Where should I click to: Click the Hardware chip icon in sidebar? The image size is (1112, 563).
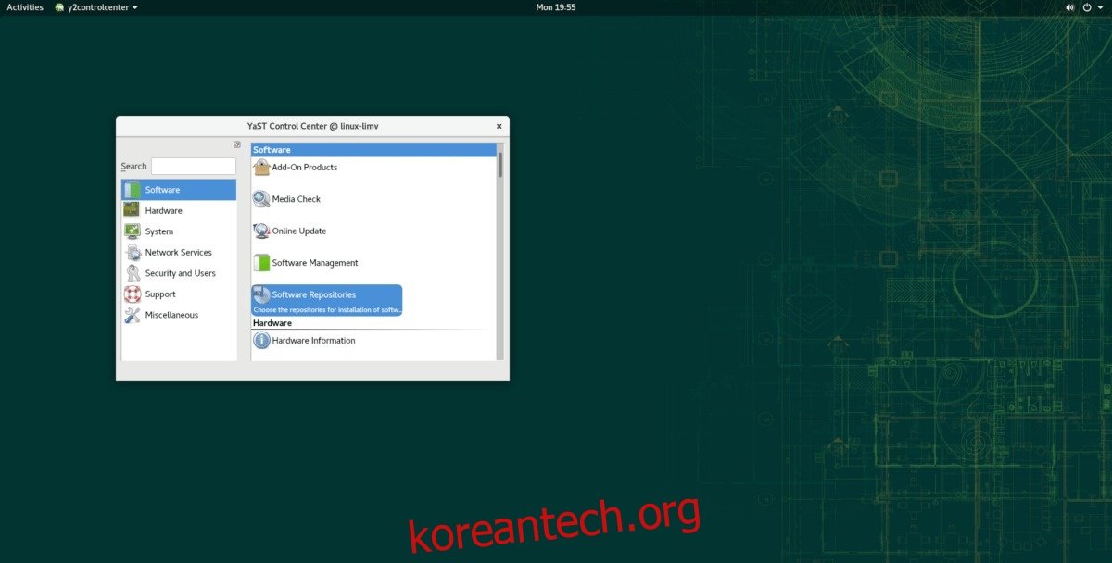pyautogui.click(x=133, y=210)
